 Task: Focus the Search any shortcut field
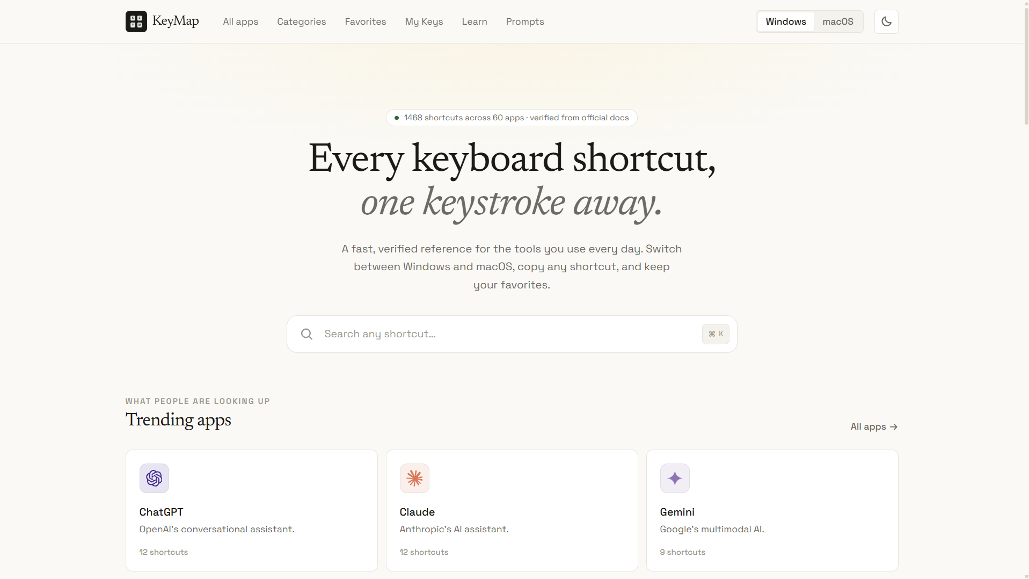pos(512,334)
